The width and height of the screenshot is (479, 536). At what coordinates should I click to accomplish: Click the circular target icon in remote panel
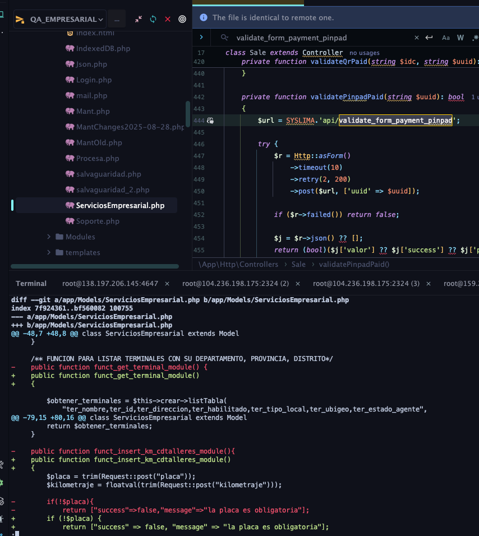pos(182,19)
